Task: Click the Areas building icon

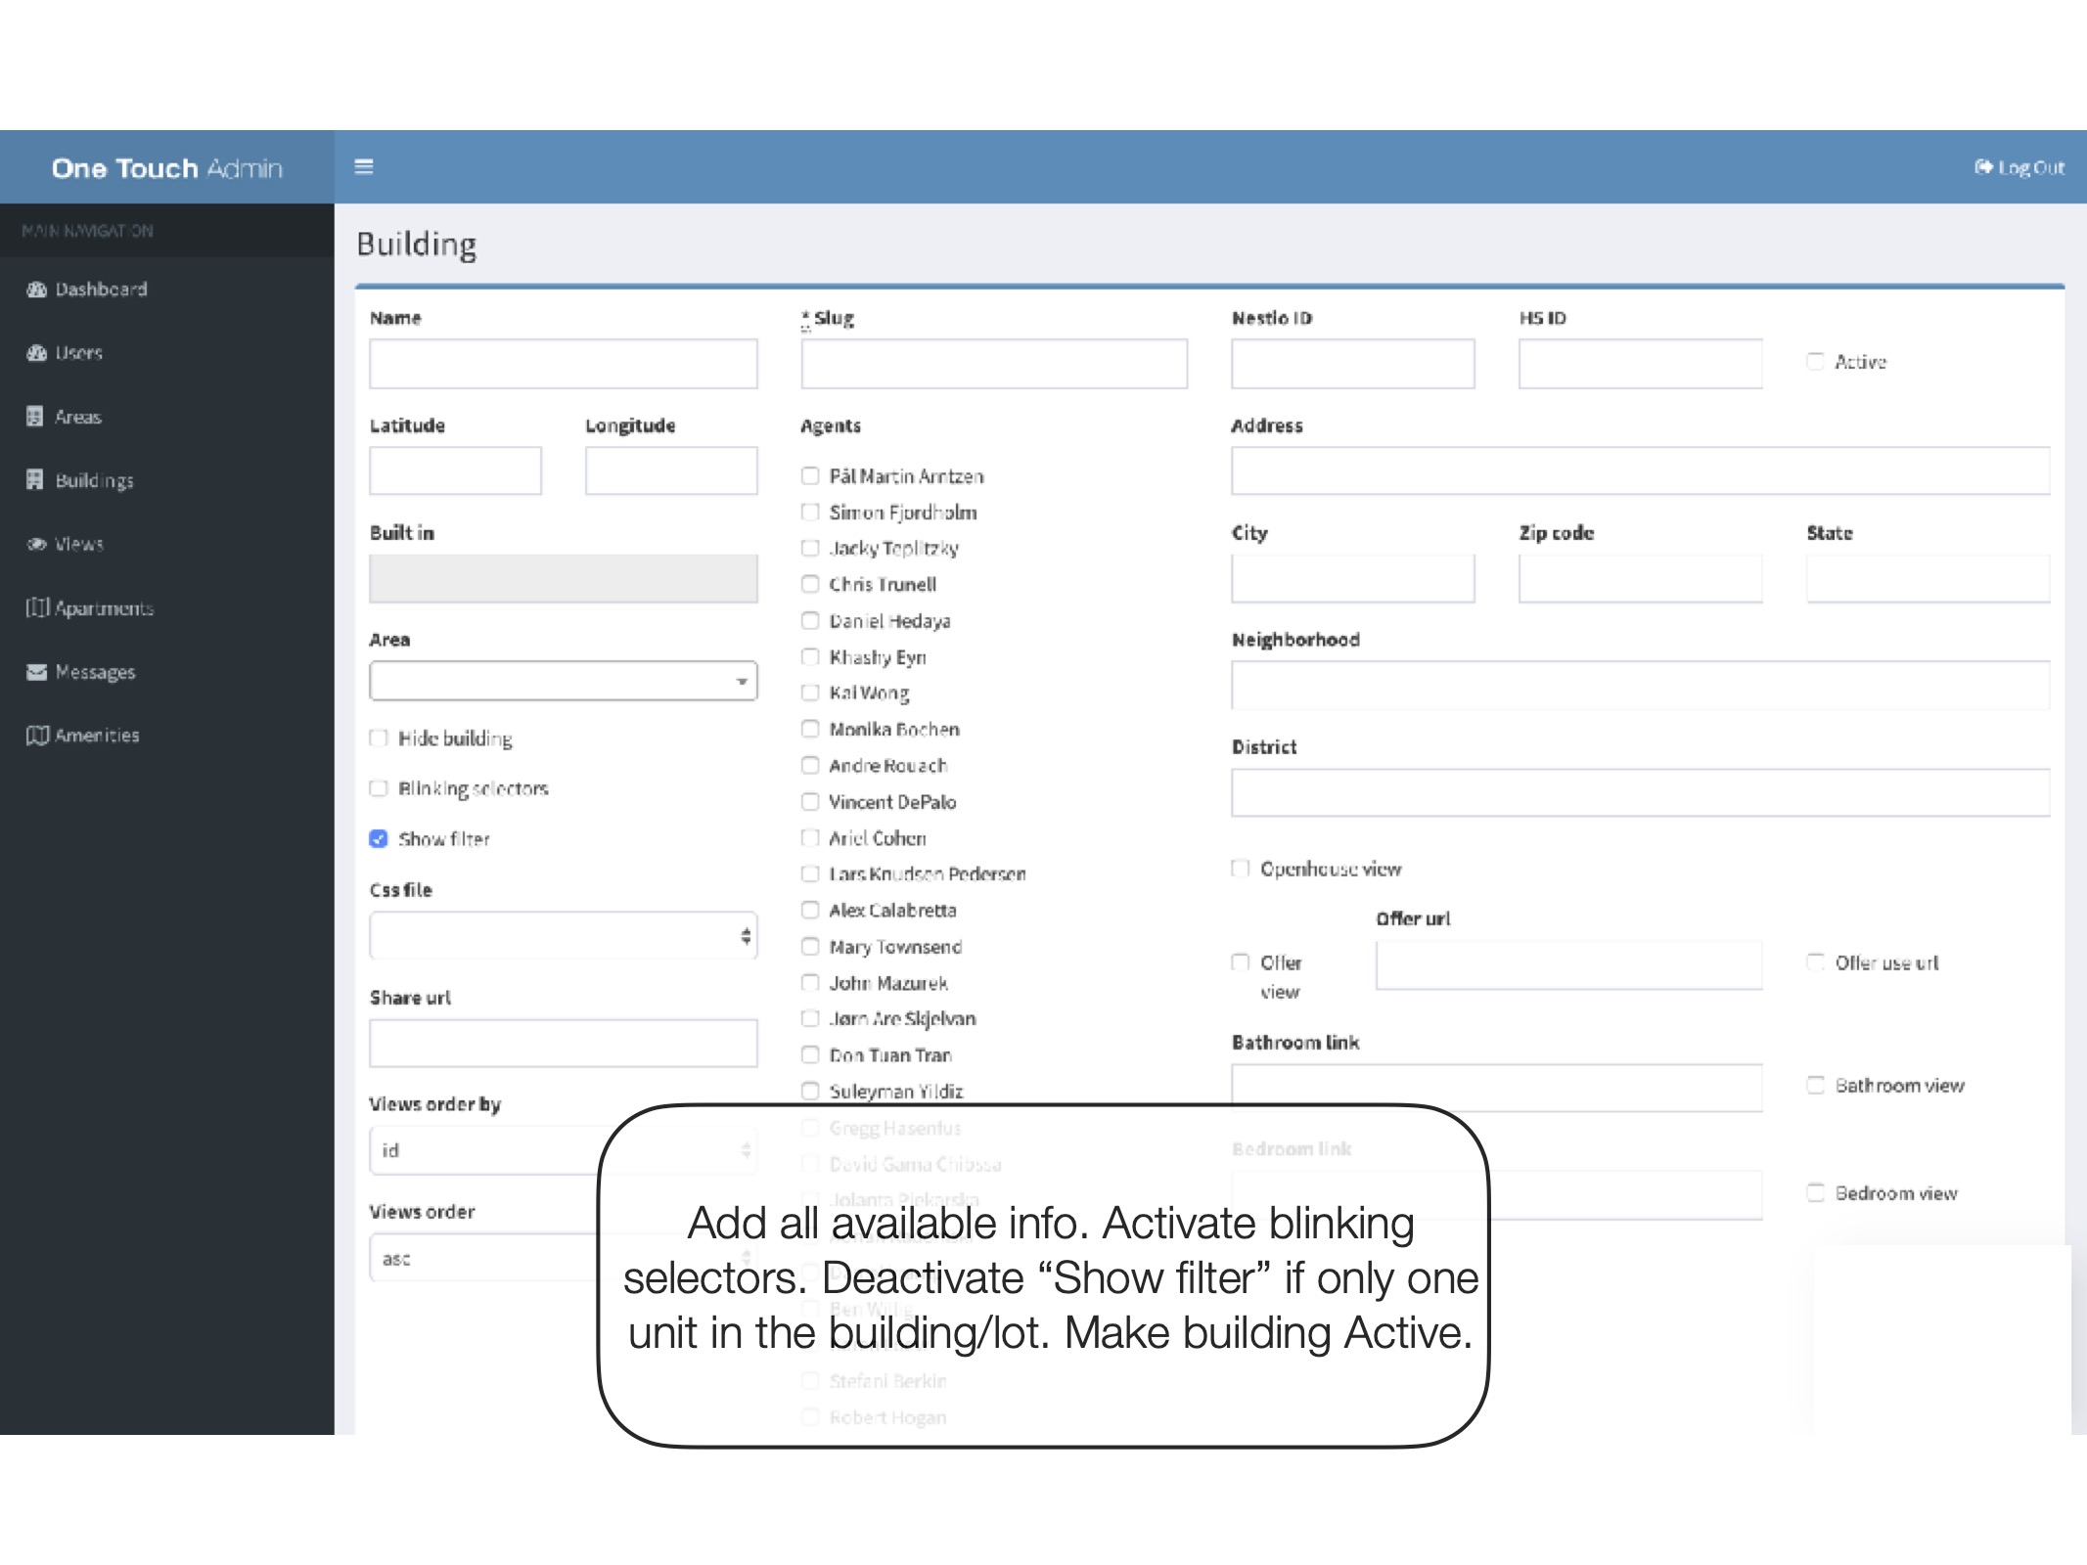Action: point(35,417)
